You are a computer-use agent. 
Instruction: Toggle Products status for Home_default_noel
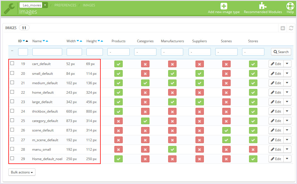(x=119, y=159)
